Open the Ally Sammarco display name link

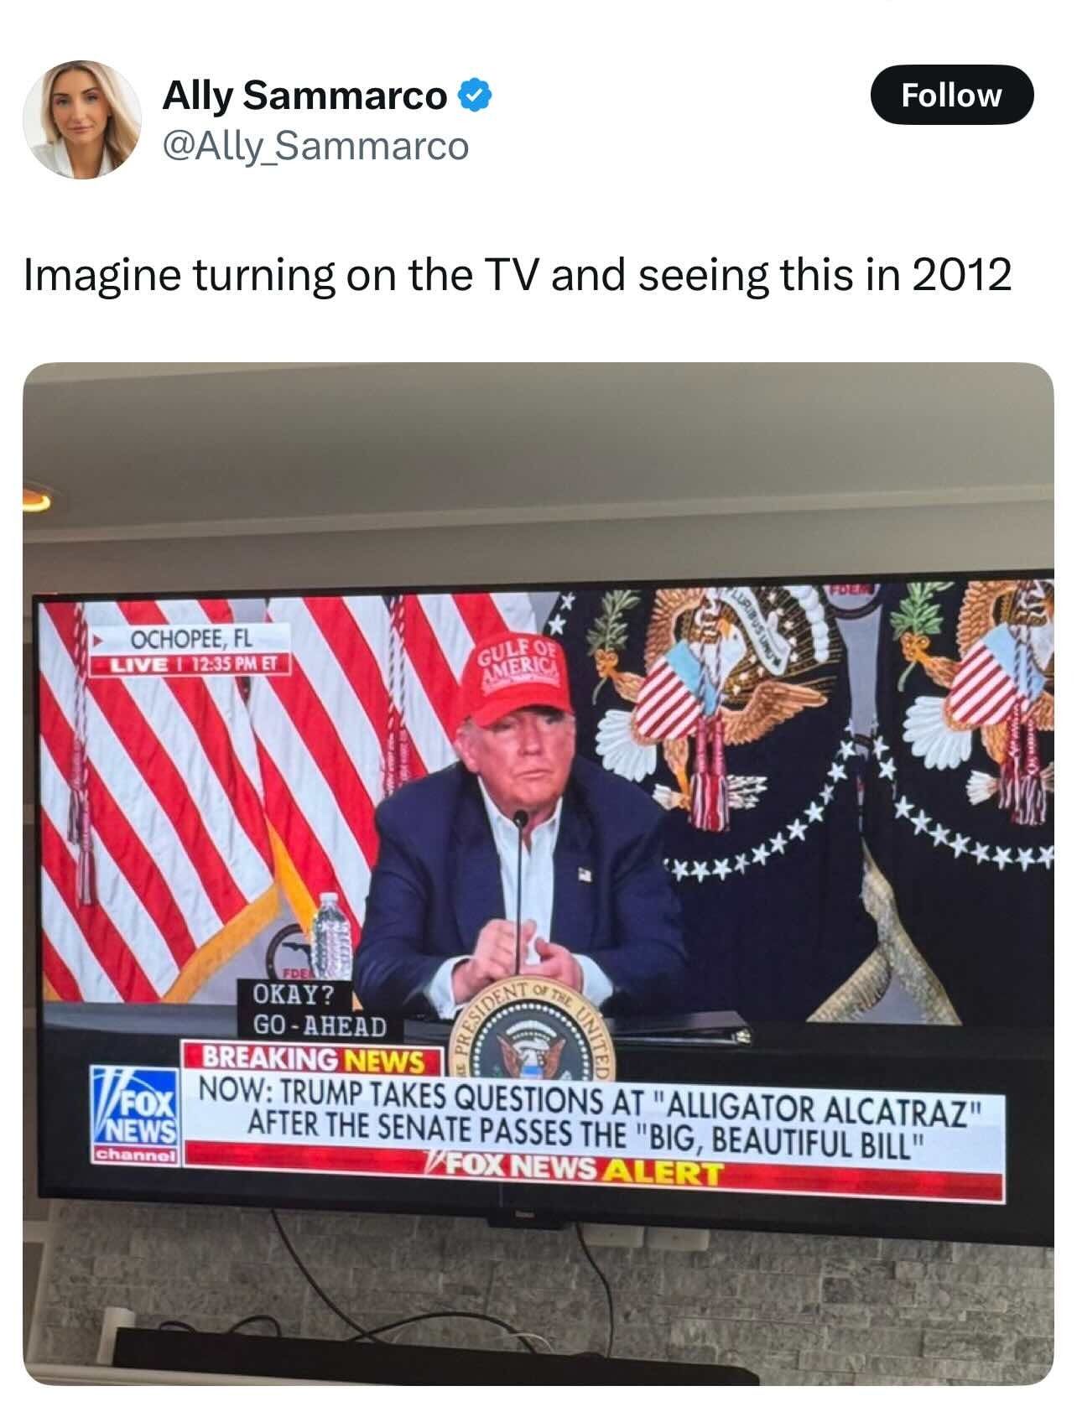tap(304, 96)
